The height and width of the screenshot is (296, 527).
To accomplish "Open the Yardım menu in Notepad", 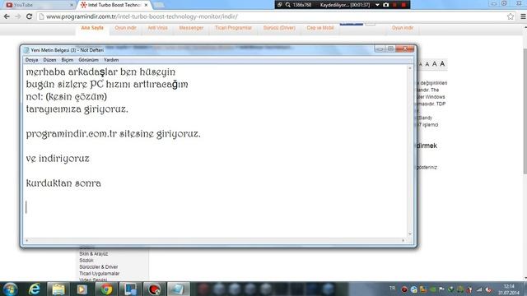I will [111, 60].
